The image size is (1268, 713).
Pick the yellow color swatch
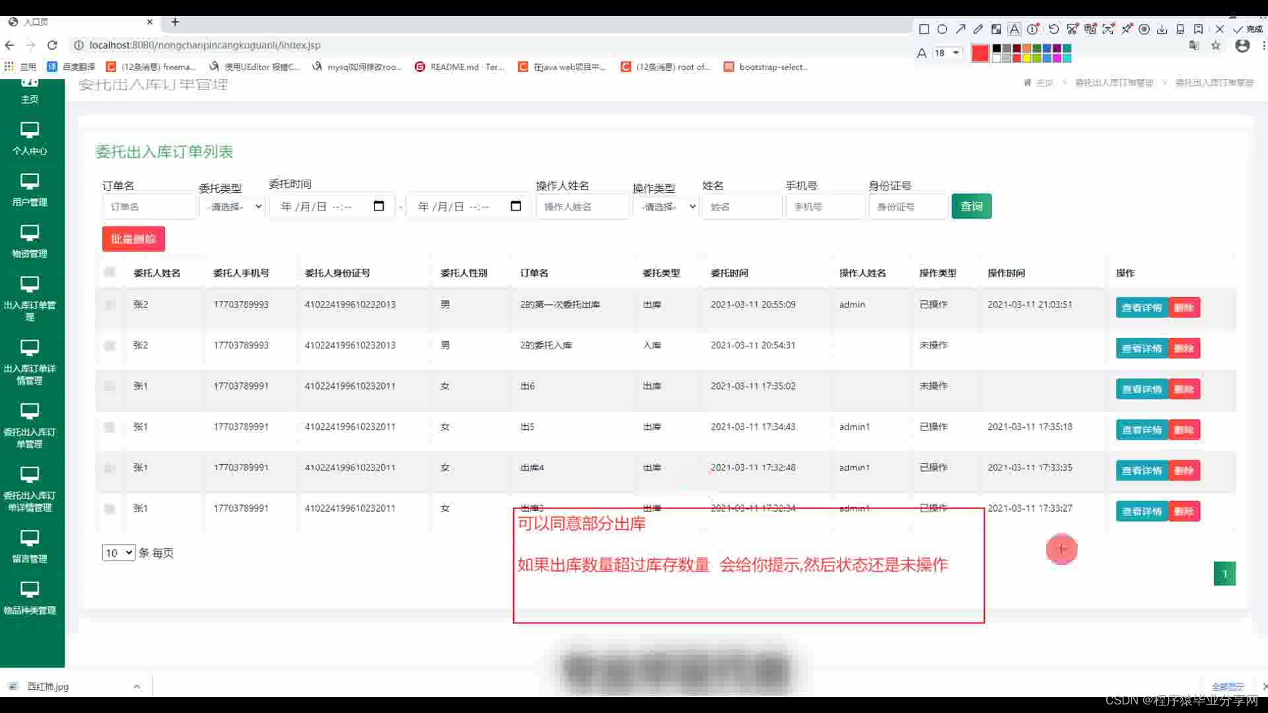click(1027, 58)
